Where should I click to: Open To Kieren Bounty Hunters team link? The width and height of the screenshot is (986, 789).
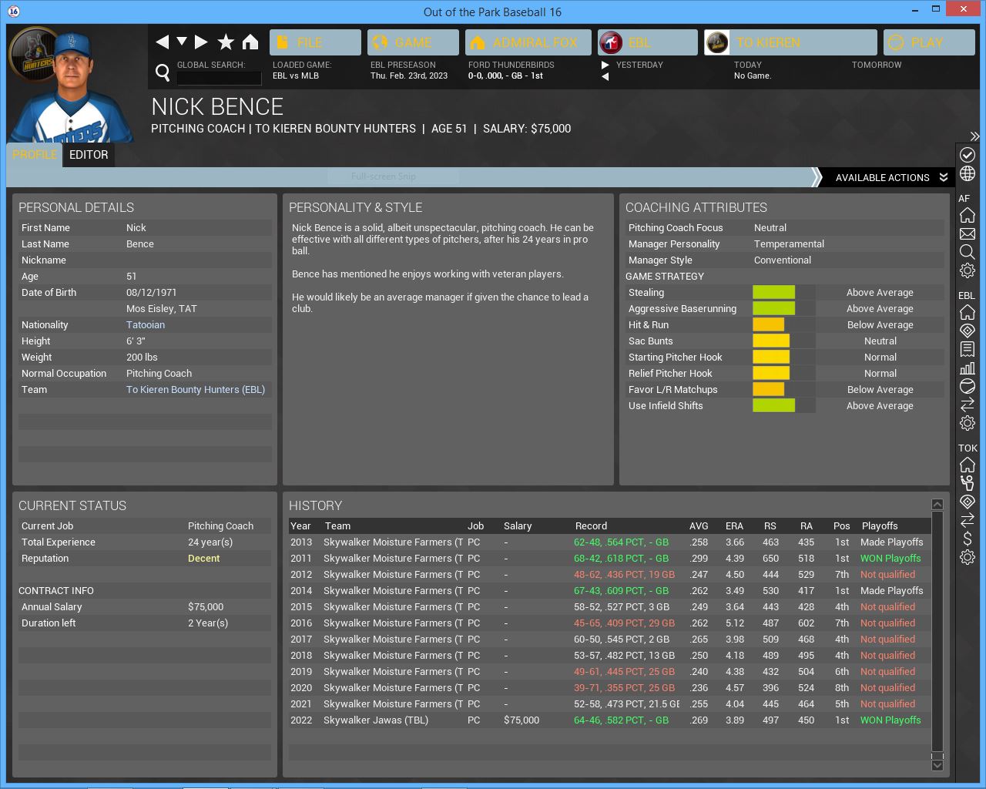click(x=196, y=390)
